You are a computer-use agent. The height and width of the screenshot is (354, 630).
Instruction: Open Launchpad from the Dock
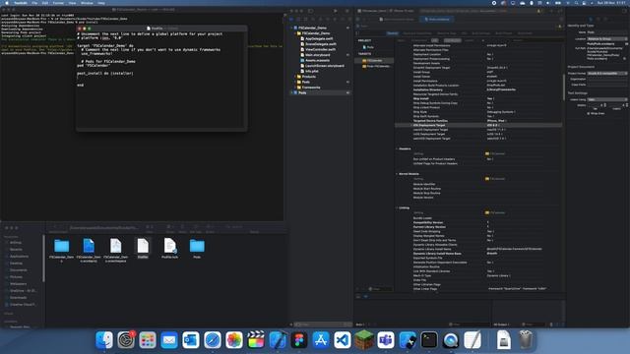tap(148, 340)
